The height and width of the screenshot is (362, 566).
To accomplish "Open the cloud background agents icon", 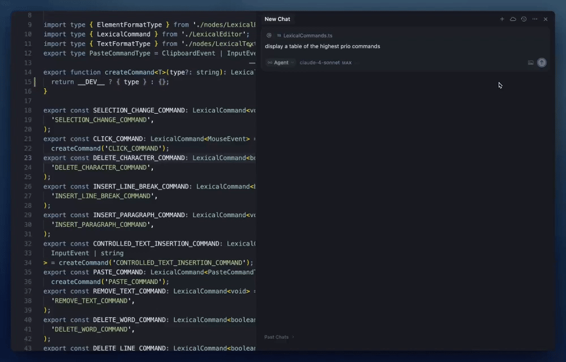I will (x=513, y=19).
